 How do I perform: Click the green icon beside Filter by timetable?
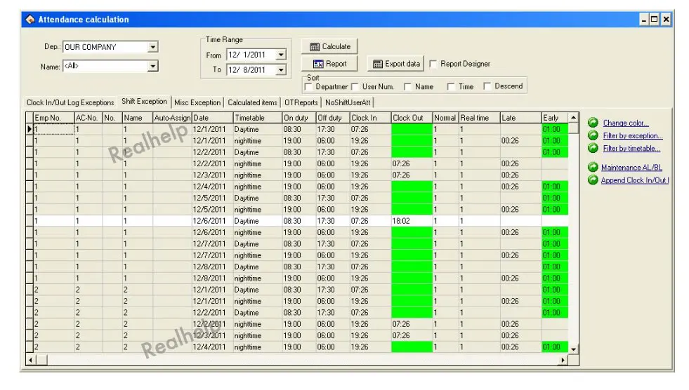593,148
